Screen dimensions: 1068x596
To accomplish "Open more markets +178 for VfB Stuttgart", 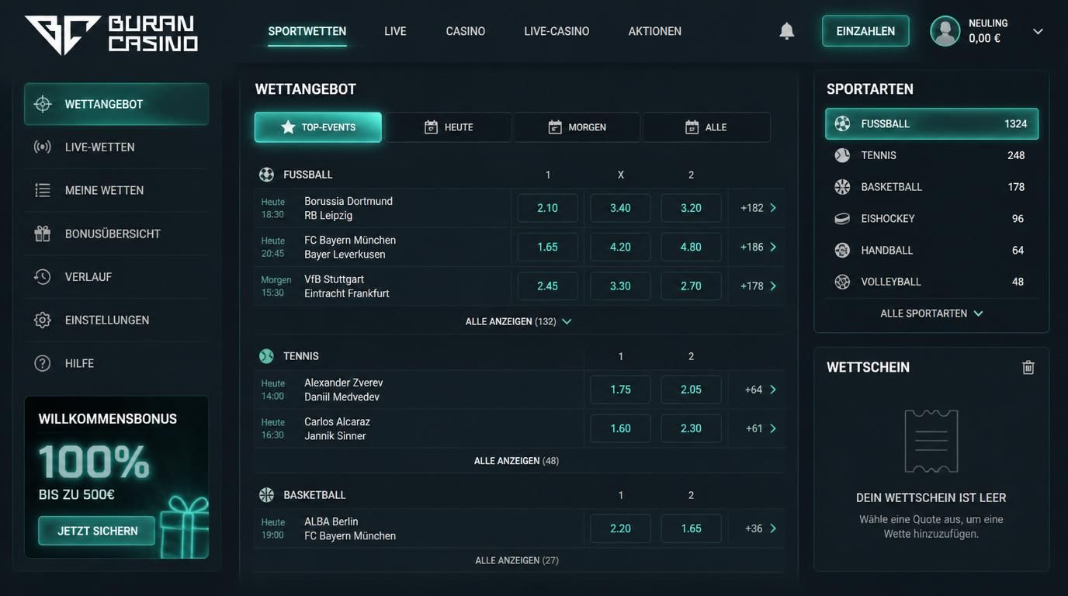I will pyautogui.click(x=758, y=286).
